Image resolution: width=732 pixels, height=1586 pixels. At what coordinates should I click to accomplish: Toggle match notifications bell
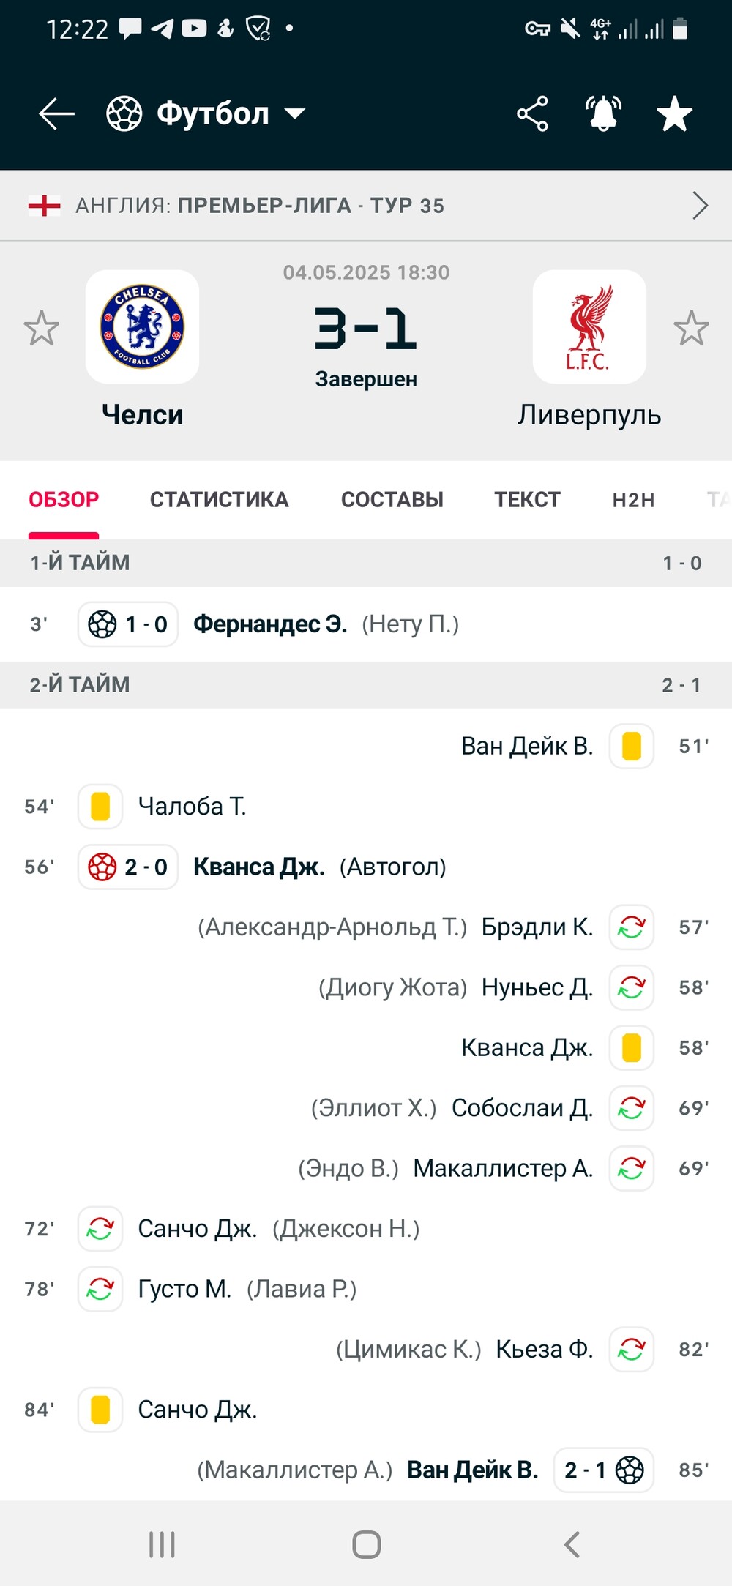603,114
